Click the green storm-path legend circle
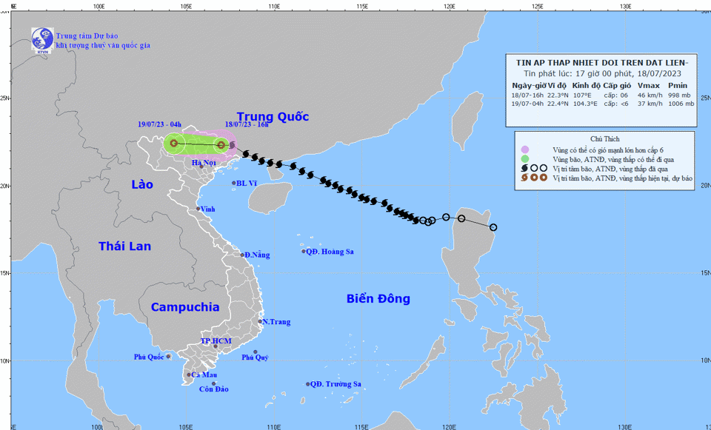This screenshot has width=711, height=430. 525,159
